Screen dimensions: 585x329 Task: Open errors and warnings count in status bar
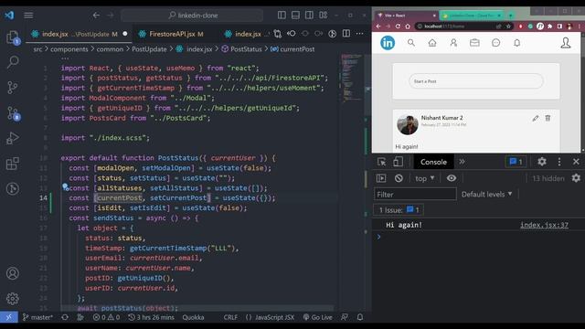(x=106, y=317)
